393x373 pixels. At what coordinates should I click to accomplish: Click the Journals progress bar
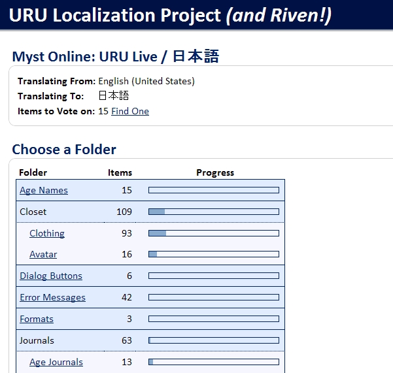tap(214, 340)
